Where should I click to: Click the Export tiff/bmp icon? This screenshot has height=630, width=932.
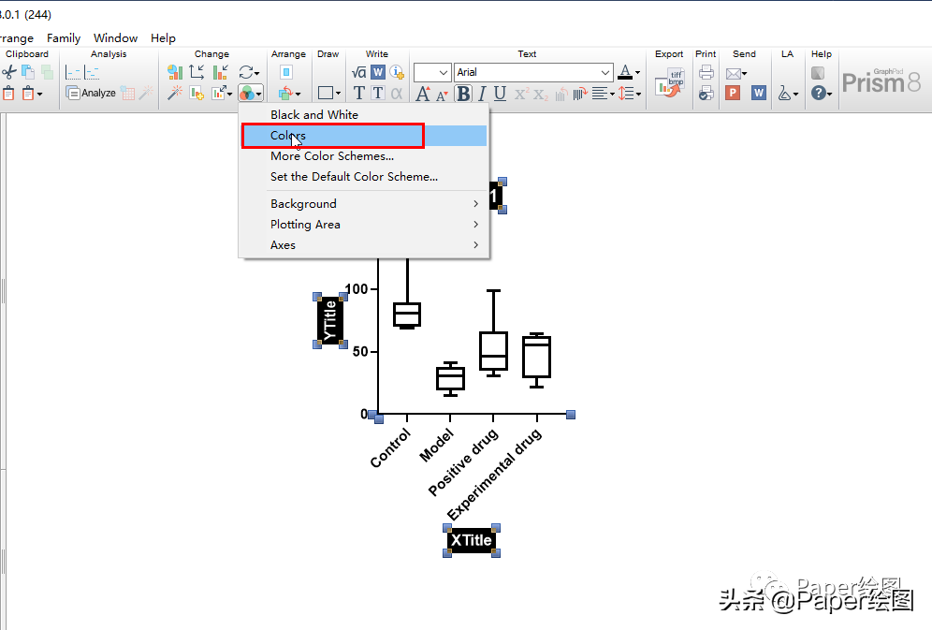tap(669, 82)
